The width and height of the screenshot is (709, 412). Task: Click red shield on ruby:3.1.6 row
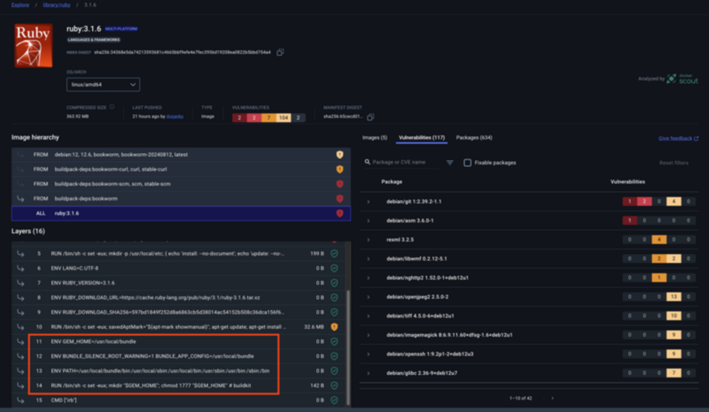point(340,213)
